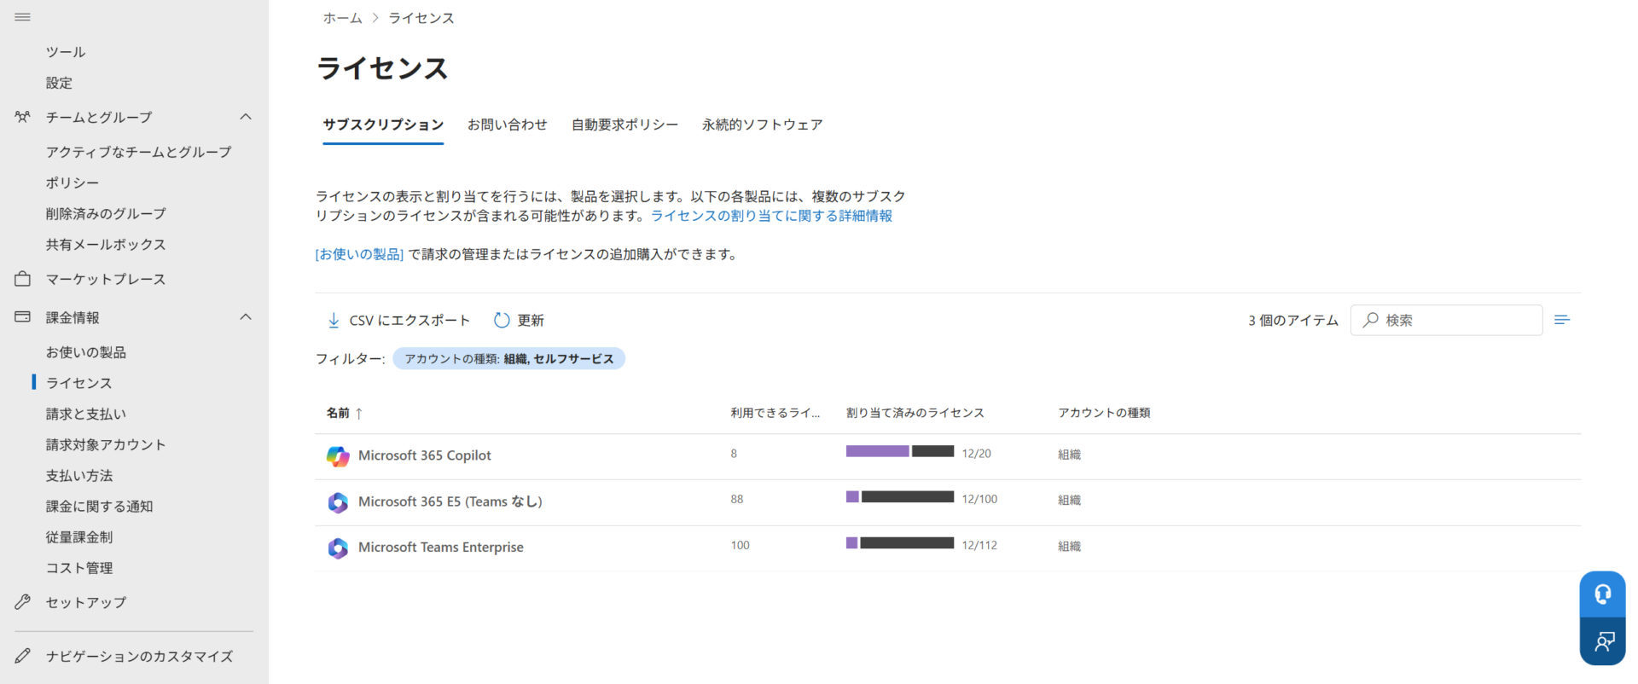Image resolution: width=1638 pixels, height=684 pixels.
Task: Open Microsoft Teams Enterprise license row
Action: point(948,548)
